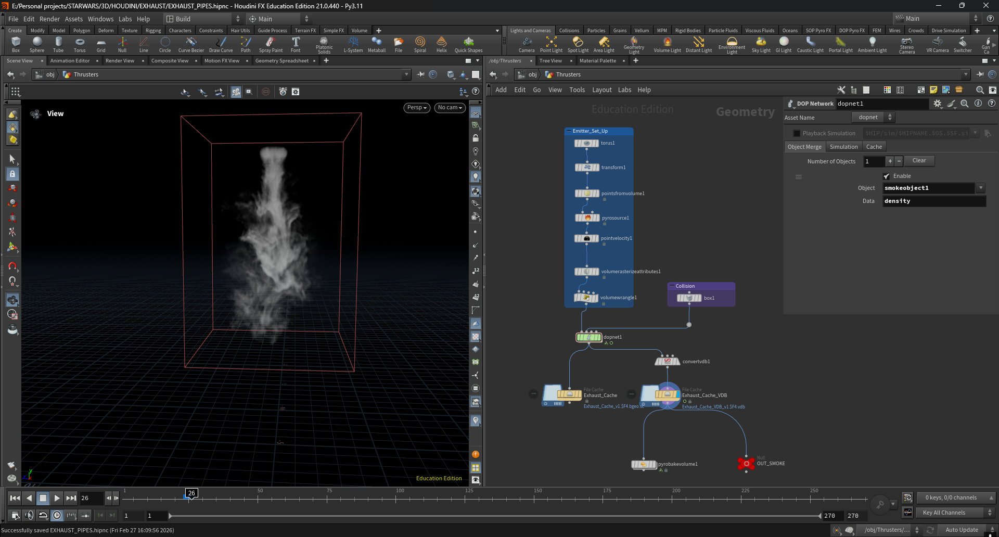The height and width of the screenshot is (537, 999).
Task: Select the convertvdb1 node
Action: [667, 361]
